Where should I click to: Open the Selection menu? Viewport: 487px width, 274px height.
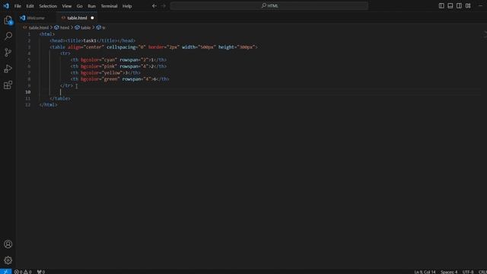[48, 6]
